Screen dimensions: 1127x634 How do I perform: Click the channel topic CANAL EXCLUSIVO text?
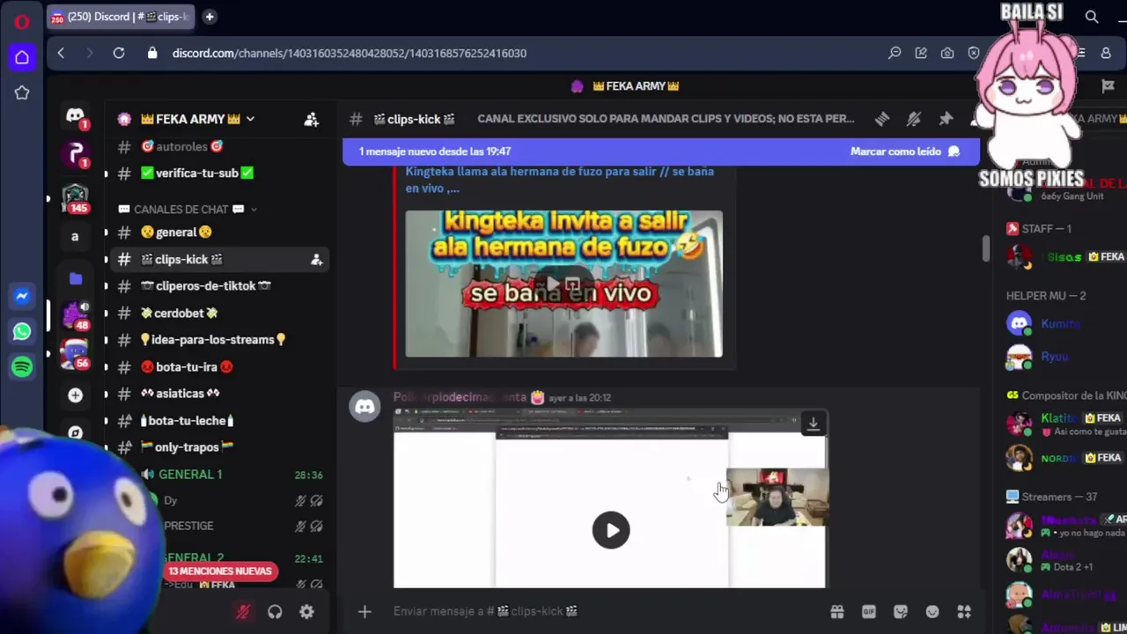[x=666, y=119]
